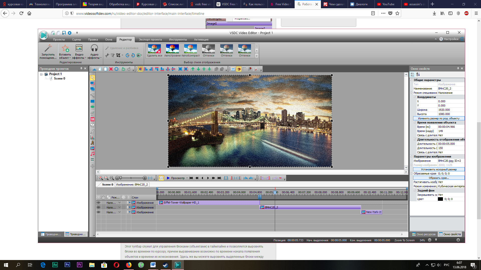The width and height of the screenshot is (481, 270).
Task: Open the Проекты ribbon tab
Action: tap(59, 39)
